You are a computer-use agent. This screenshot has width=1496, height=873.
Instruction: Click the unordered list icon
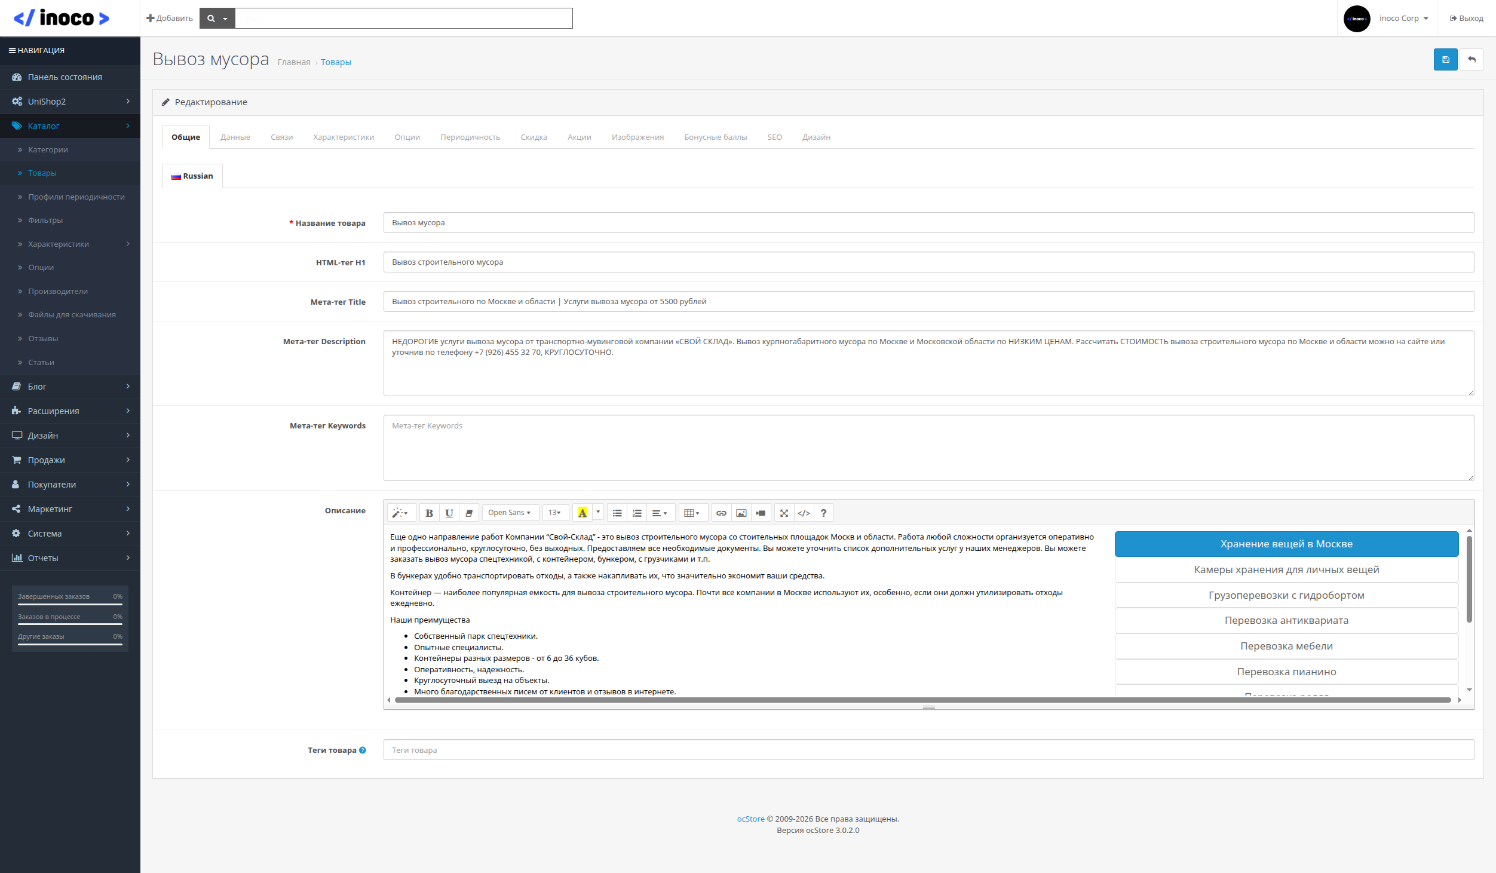tap(617, 513)
